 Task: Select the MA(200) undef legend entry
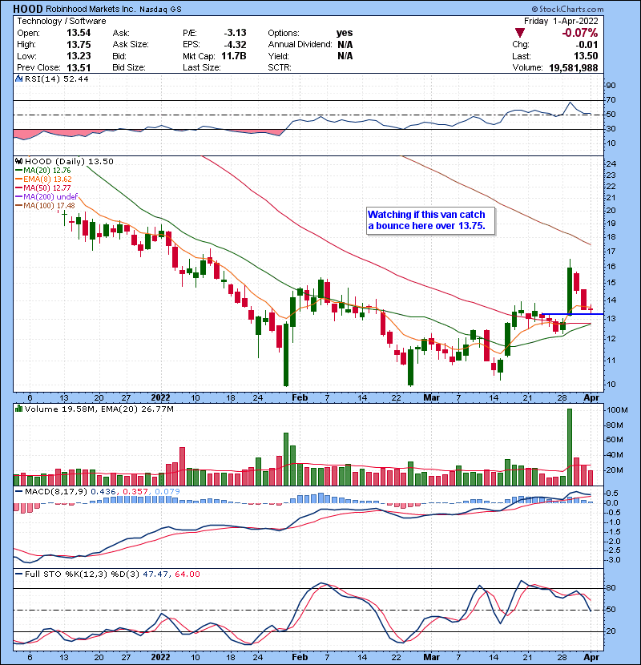click(x=46, y=196)
